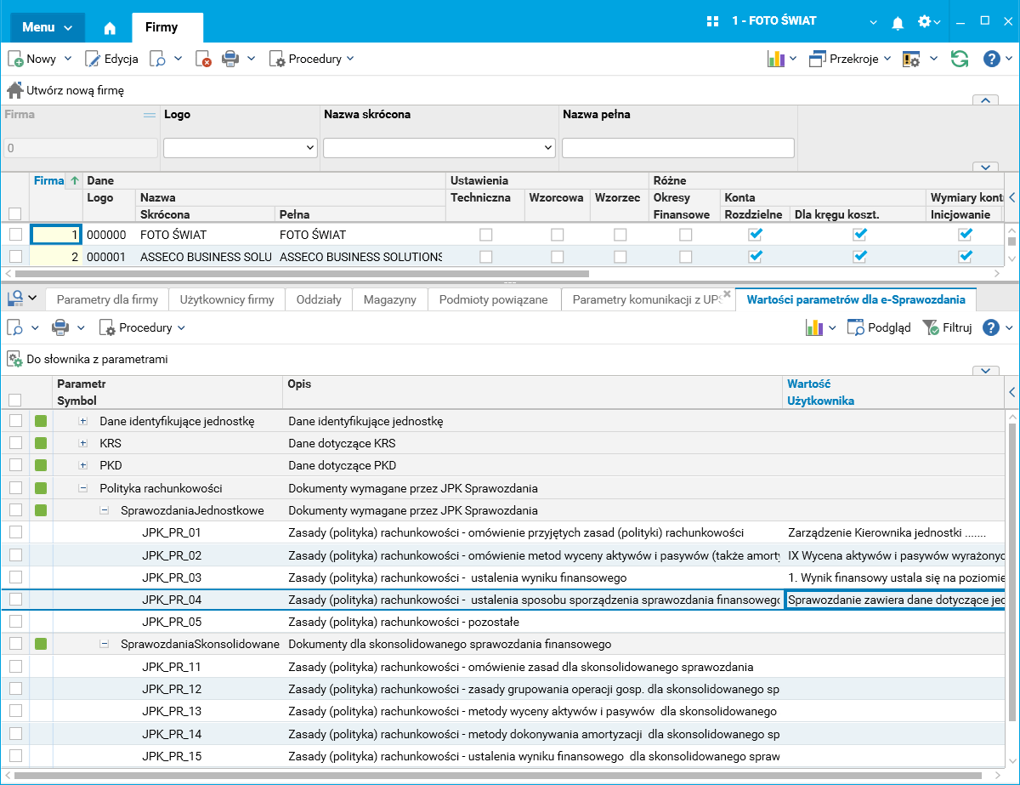The height and width of the screenshot is (785, 1020).
Task: Open the Nazwa skrócona filter dropdown
Action: click(547, 148)
